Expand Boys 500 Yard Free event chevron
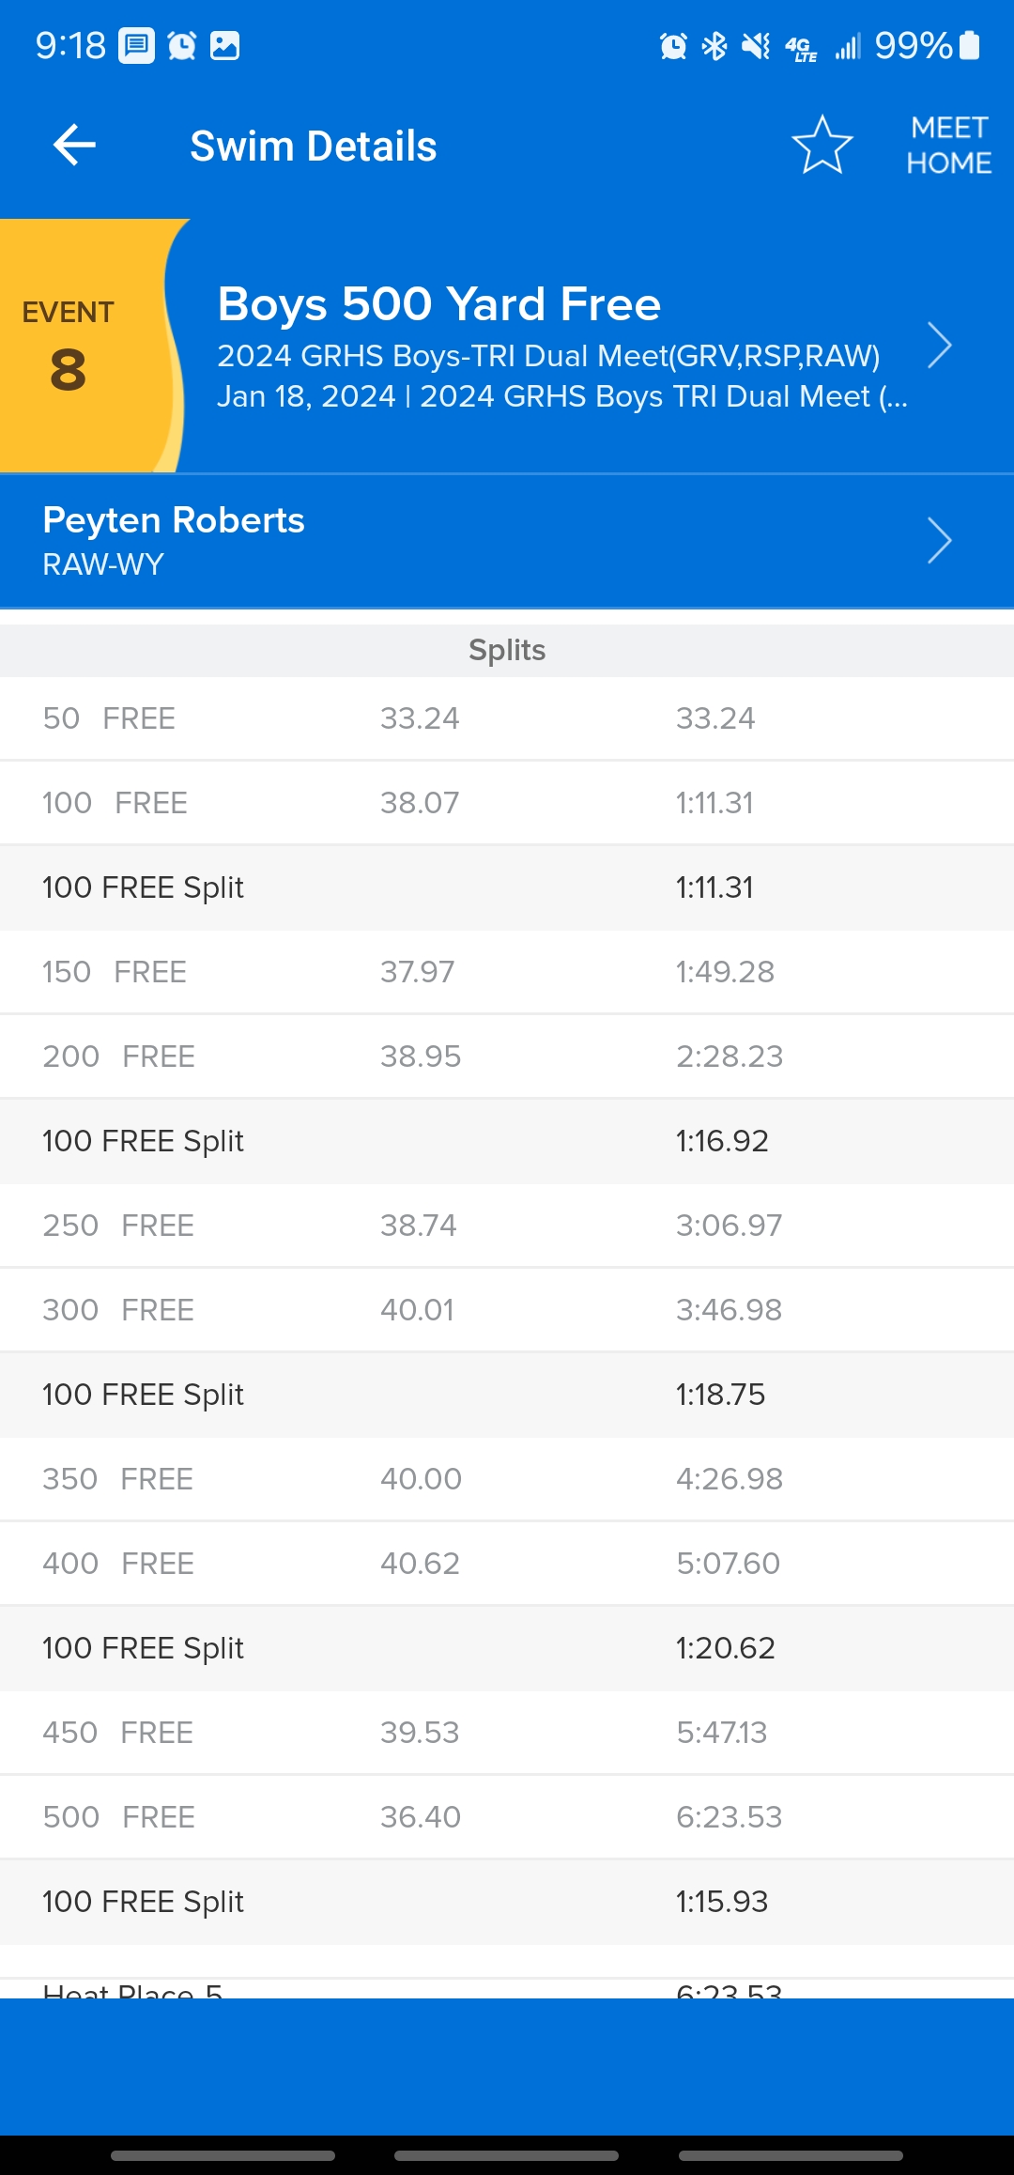1014x2175 pixels. click(x=939, y=346)
